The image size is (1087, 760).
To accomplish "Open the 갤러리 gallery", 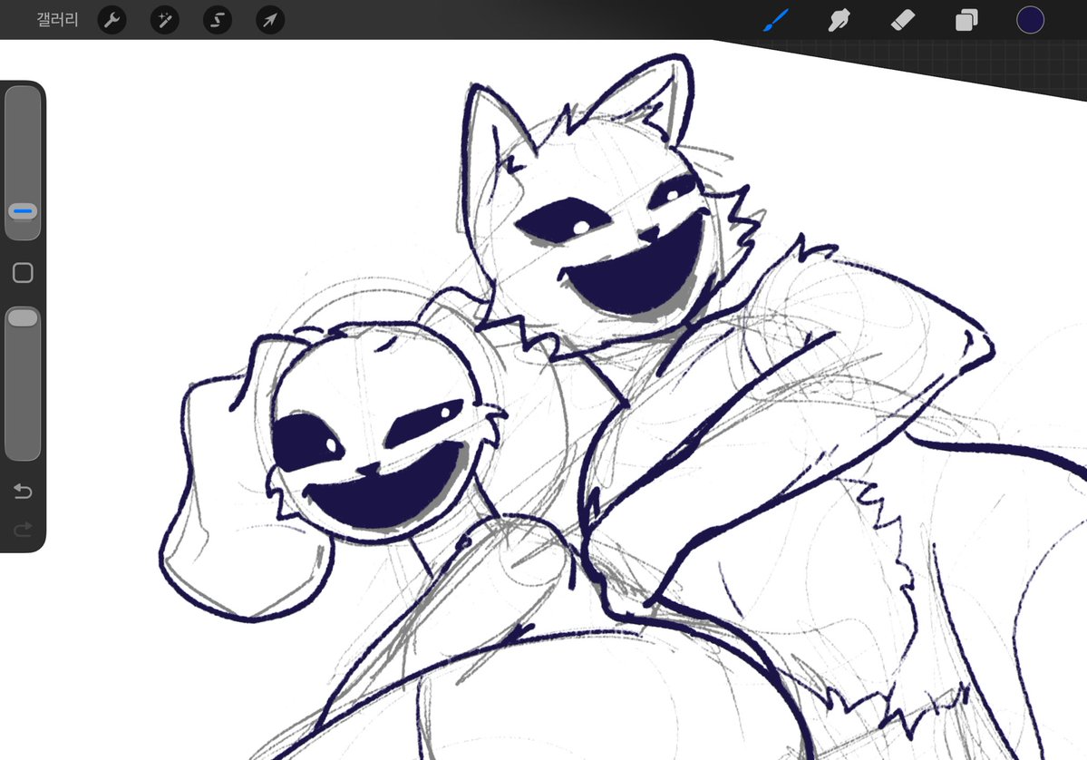I will (57, 19).
